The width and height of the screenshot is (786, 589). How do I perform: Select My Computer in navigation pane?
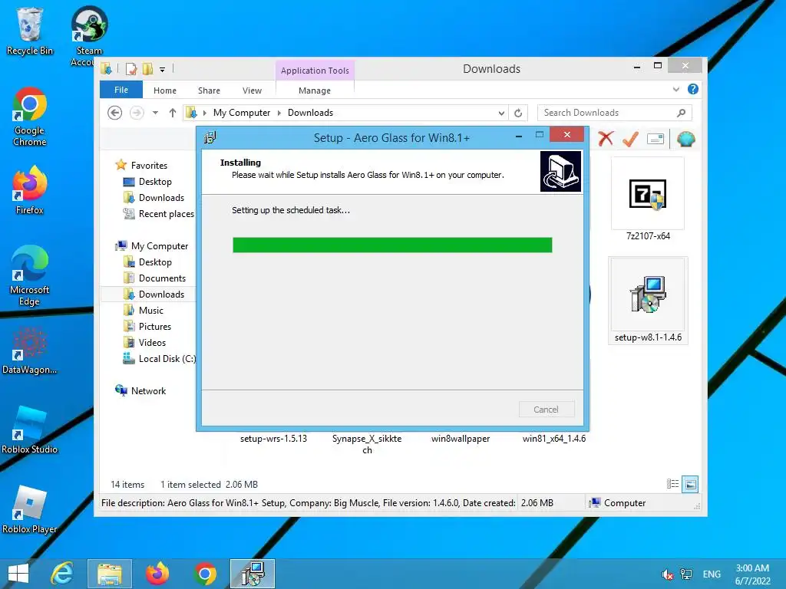160,246
